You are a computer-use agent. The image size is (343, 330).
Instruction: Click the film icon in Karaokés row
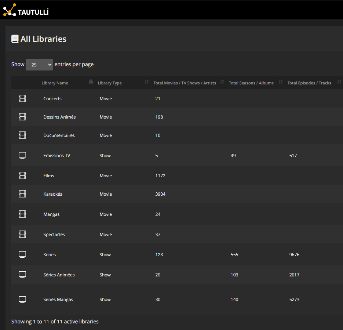pos(22,194)
